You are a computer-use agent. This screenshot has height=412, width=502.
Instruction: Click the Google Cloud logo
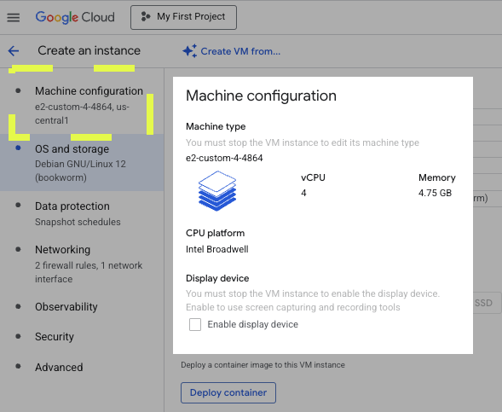pyautogui.click(x=75, y=17)
